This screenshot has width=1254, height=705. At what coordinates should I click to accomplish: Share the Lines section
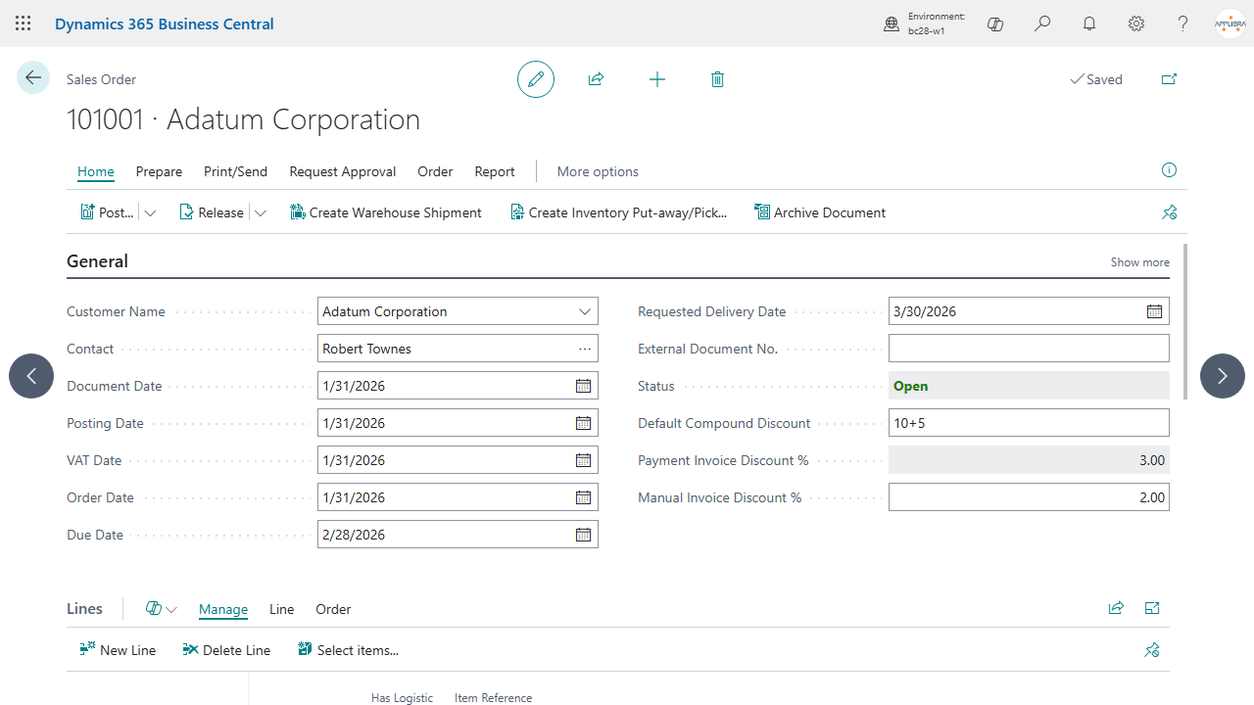coord(1116,608)
